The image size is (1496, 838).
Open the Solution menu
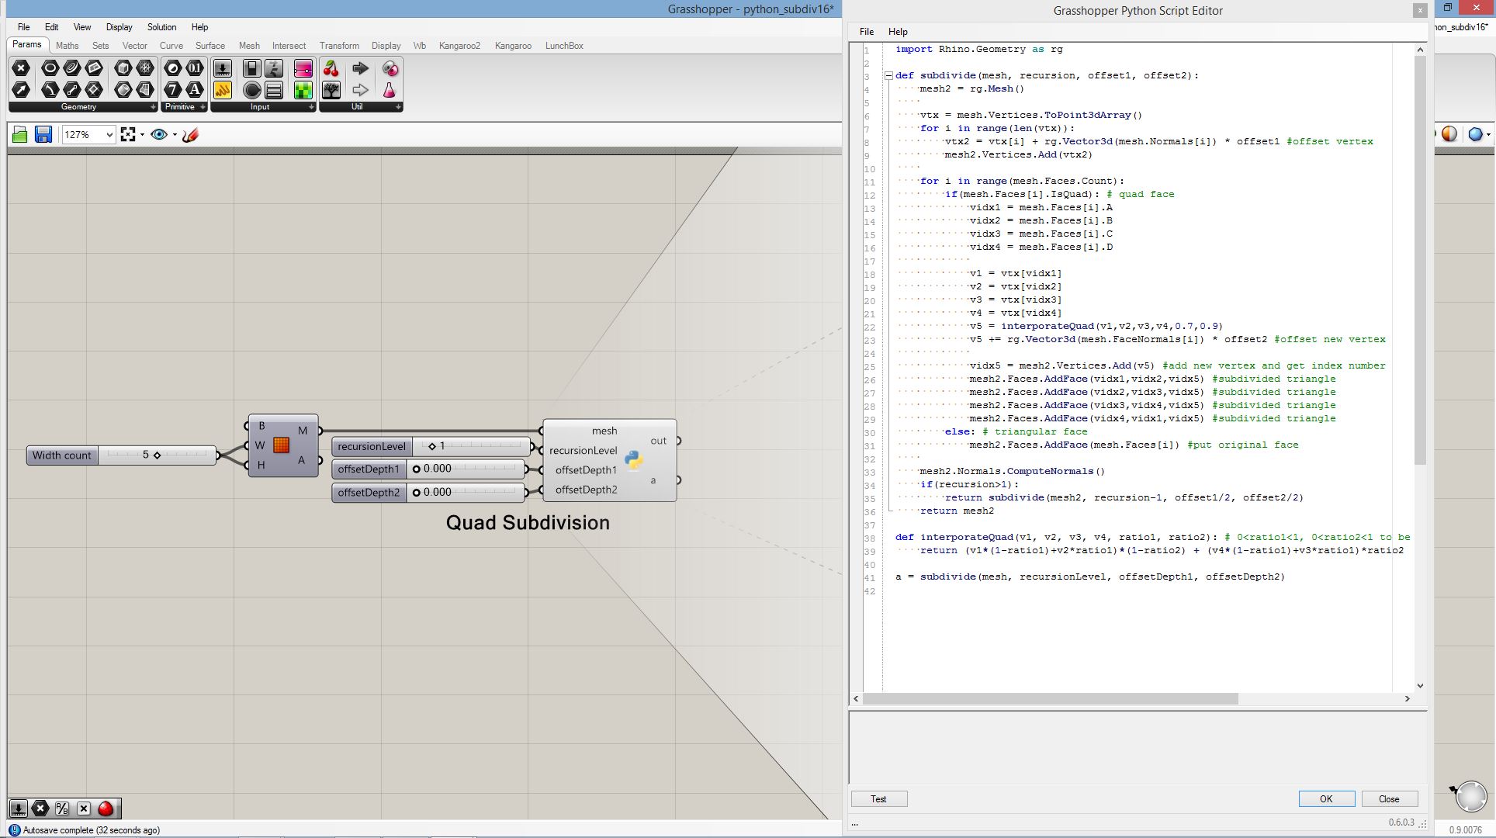tap(161, 27)
